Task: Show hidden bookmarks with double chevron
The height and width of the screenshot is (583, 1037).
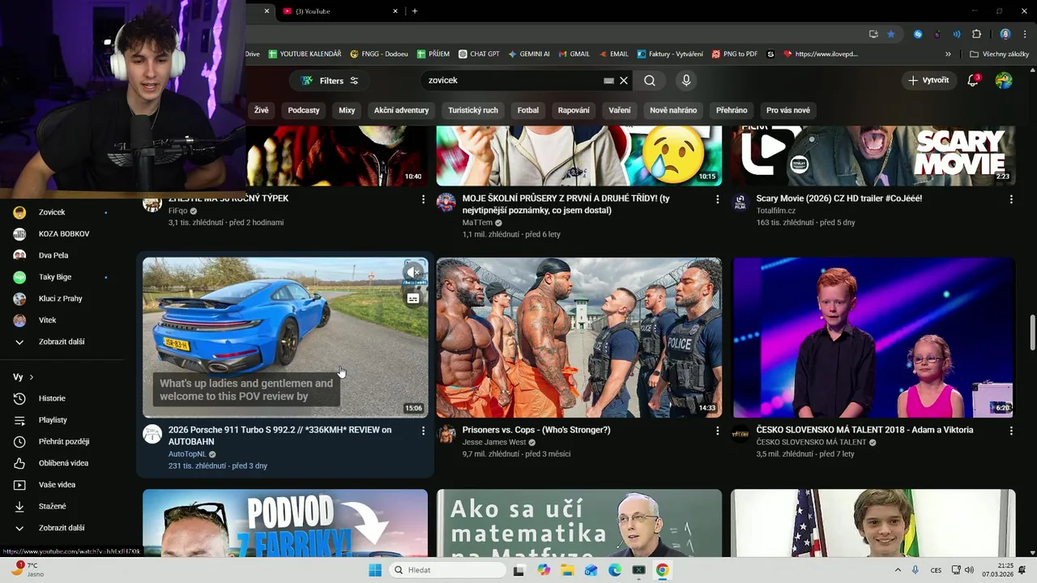Action: click(948, 54)
